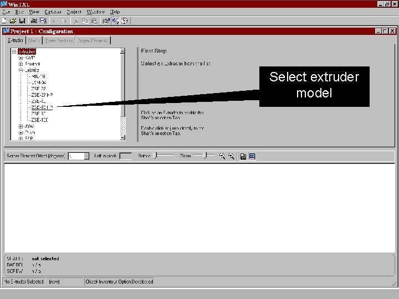Select the highlighted Extruders root item
This screenshot has height=299, width=399.
[x=27, y=51]
